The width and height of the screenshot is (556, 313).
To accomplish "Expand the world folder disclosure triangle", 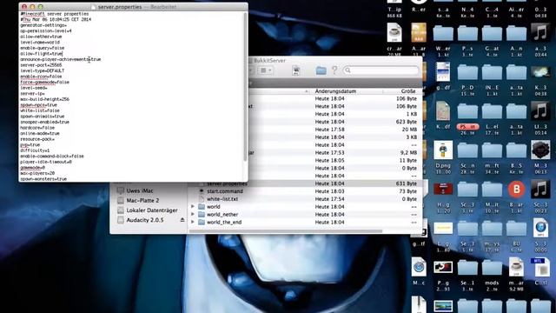I will point(193,207).
